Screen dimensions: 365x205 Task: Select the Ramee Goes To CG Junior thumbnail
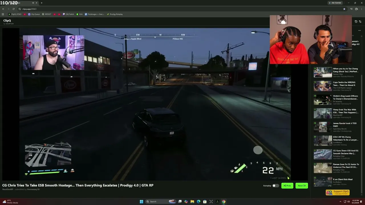tap(323, 168)
